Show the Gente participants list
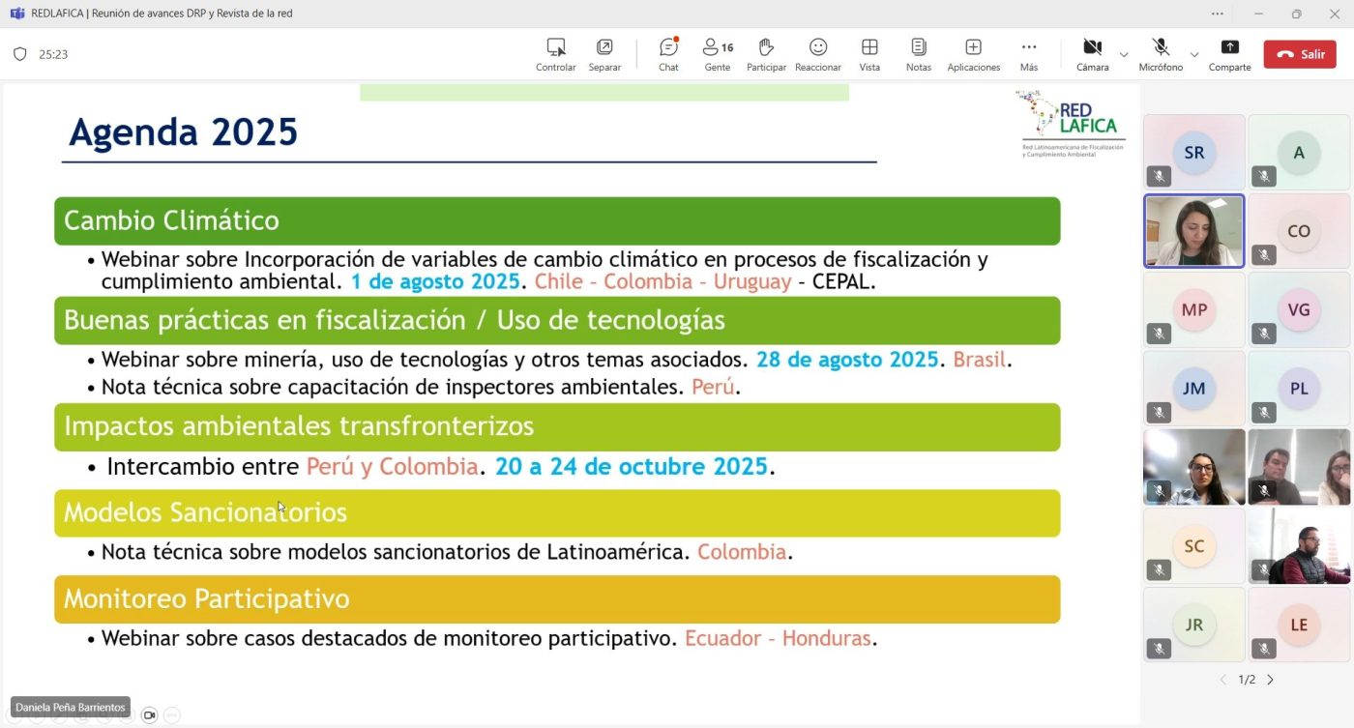1354x728 pixels. 718,54
